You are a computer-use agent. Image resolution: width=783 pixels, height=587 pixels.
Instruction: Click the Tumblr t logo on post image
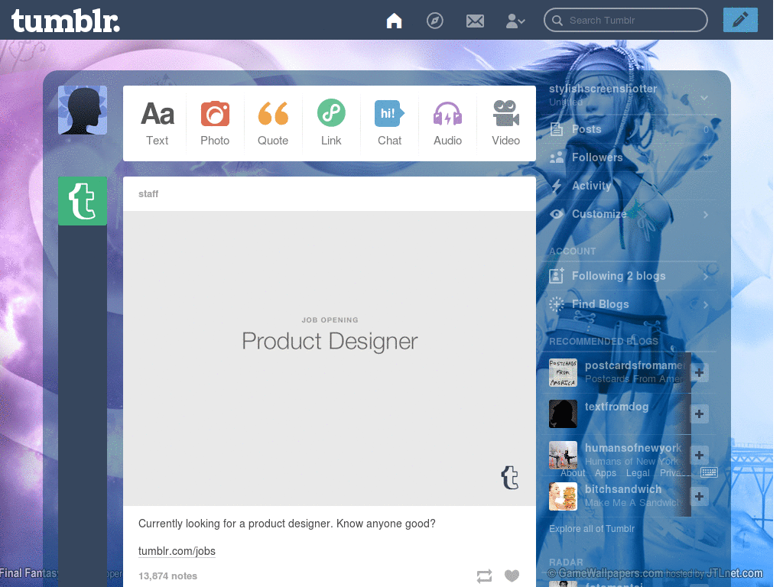click(x=510, y=478)
